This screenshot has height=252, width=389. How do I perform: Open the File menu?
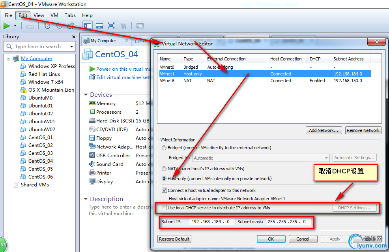click(8, 15)
